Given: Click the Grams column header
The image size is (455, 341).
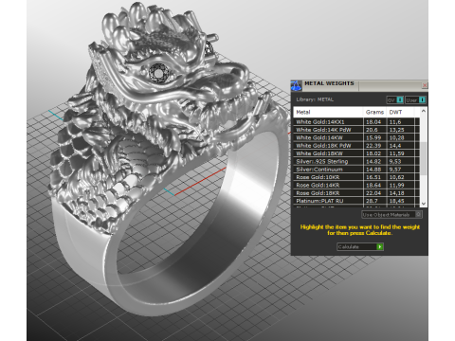Looking at the screenshot, I should tap(374, 112).
